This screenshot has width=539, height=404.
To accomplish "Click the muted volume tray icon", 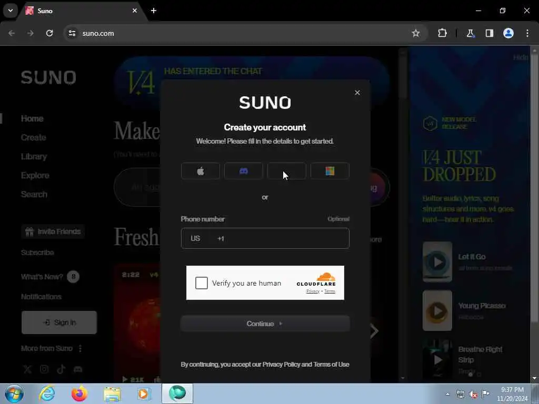I will pyautogui.click(x=473, y=394).
